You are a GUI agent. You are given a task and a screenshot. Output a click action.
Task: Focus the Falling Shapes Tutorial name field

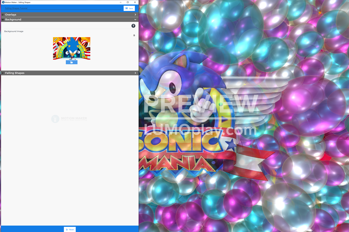63,8
